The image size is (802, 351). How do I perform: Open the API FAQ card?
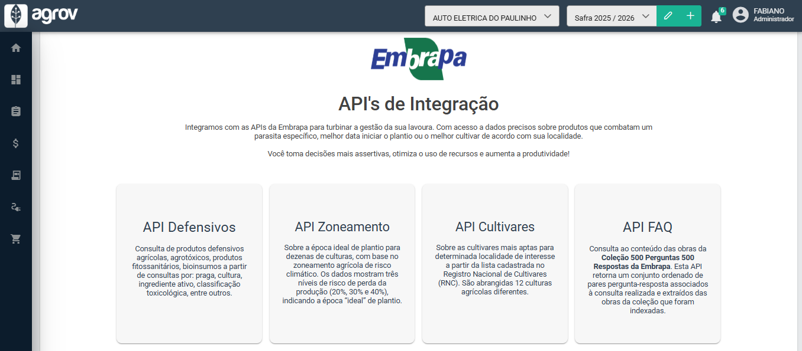tap(648, 264)
